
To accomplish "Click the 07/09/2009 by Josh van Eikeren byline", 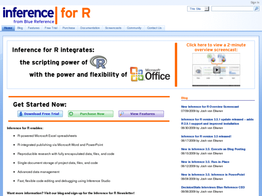I will point(202,111).
